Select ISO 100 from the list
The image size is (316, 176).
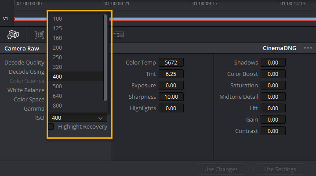click(57, 18)
